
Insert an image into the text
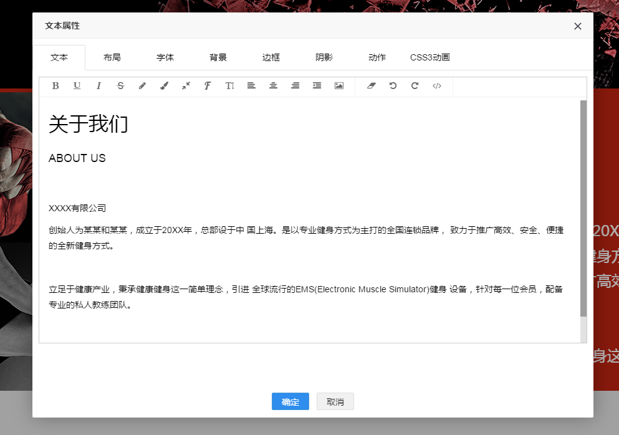pyautogui.click(x=339, y=86)
